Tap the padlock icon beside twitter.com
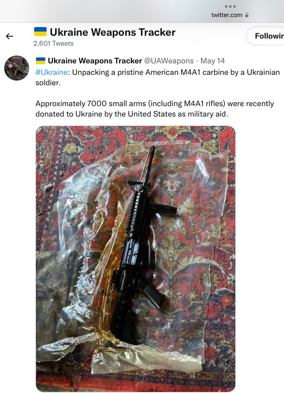The height and width of the screenshot is (393, 284). 247,15
